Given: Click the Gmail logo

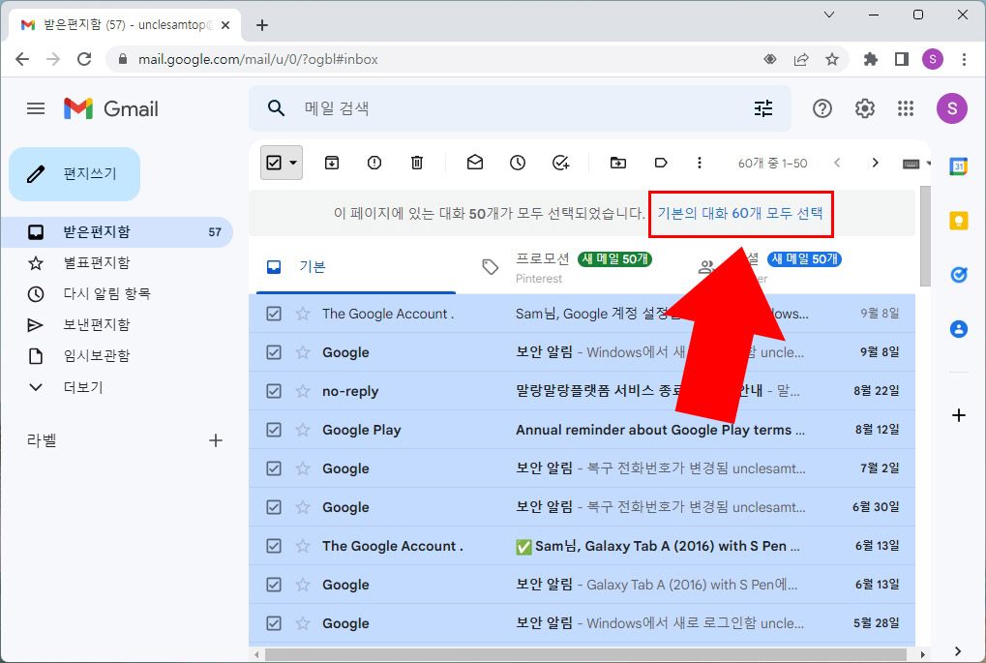Looking at the screenshot, I should (x=110, y=108).
